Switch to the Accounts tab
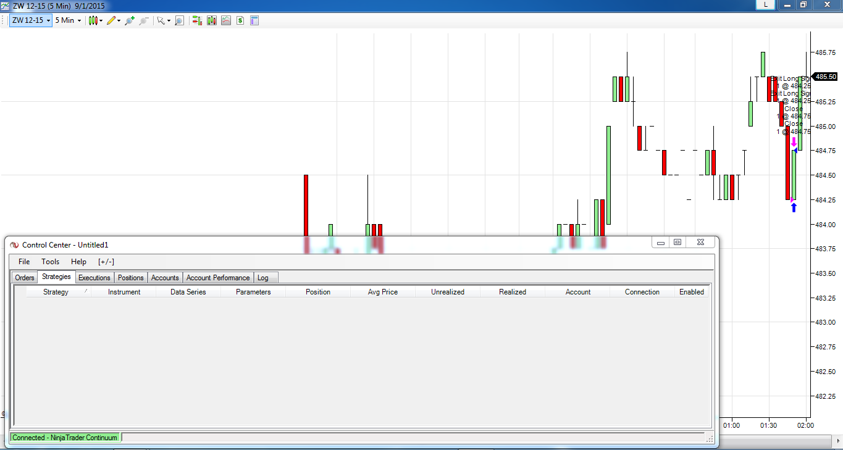 (x=165, y=278)
